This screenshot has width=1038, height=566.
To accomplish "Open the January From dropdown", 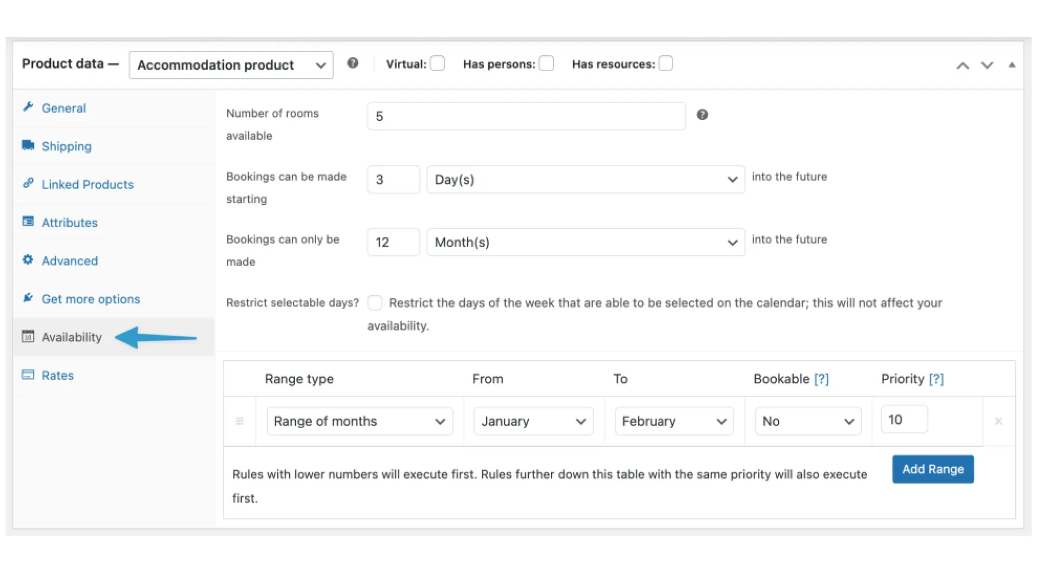I will click(534, 421).
